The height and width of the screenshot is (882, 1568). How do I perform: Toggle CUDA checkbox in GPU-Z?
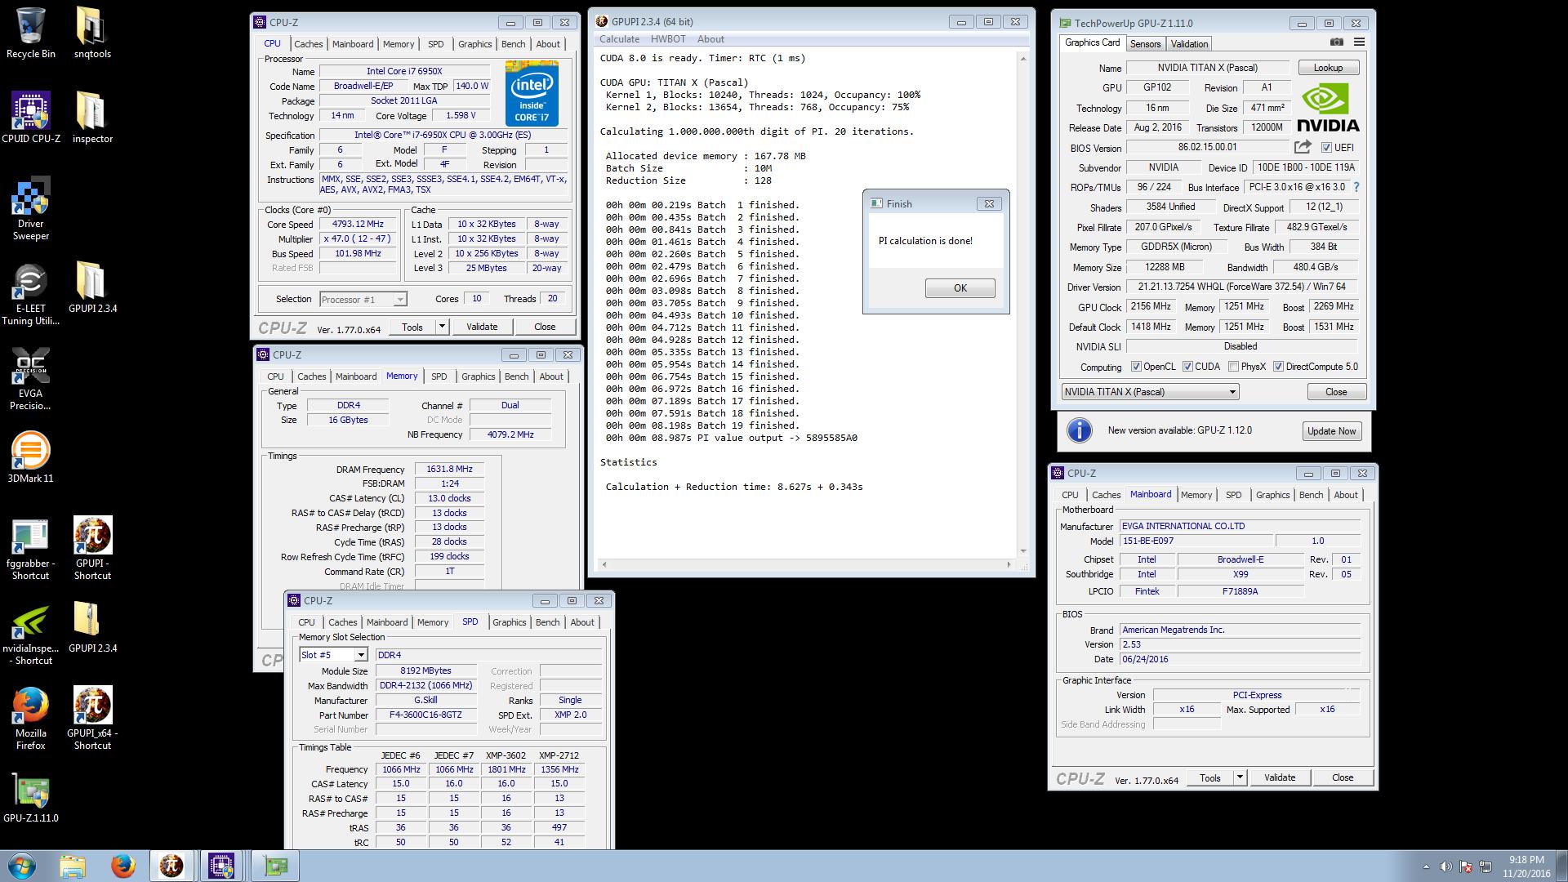pos(1187,367)
